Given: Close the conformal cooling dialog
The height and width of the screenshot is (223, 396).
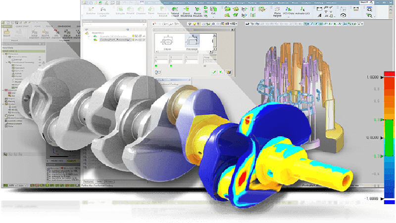Looking at the screenshot, I should [x=232, y=30].
